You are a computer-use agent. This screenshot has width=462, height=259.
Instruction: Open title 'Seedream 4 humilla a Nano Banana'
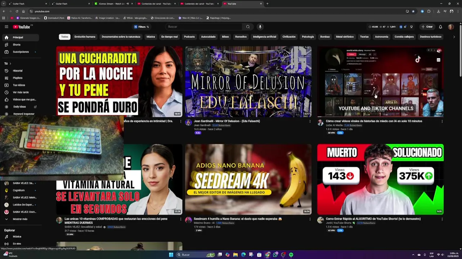click(x=238, y=219)
